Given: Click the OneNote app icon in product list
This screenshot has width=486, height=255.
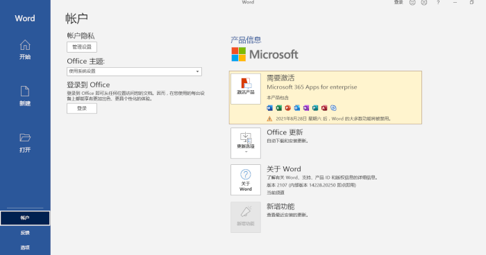Looking at the screenshot, I should click(x=306, y=107).
